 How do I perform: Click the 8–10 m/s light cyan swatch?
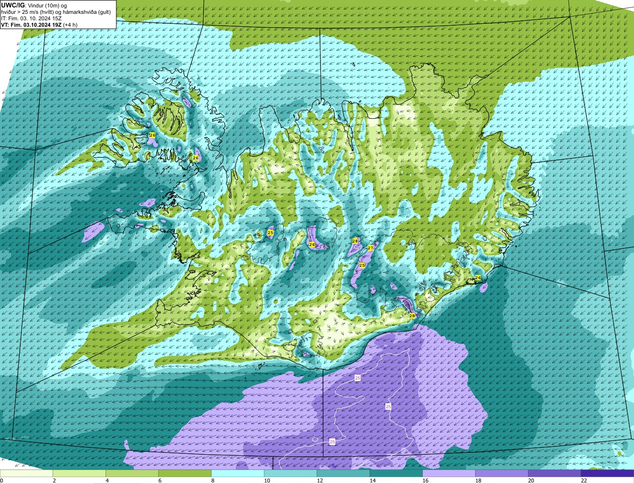tap(238, 473)
